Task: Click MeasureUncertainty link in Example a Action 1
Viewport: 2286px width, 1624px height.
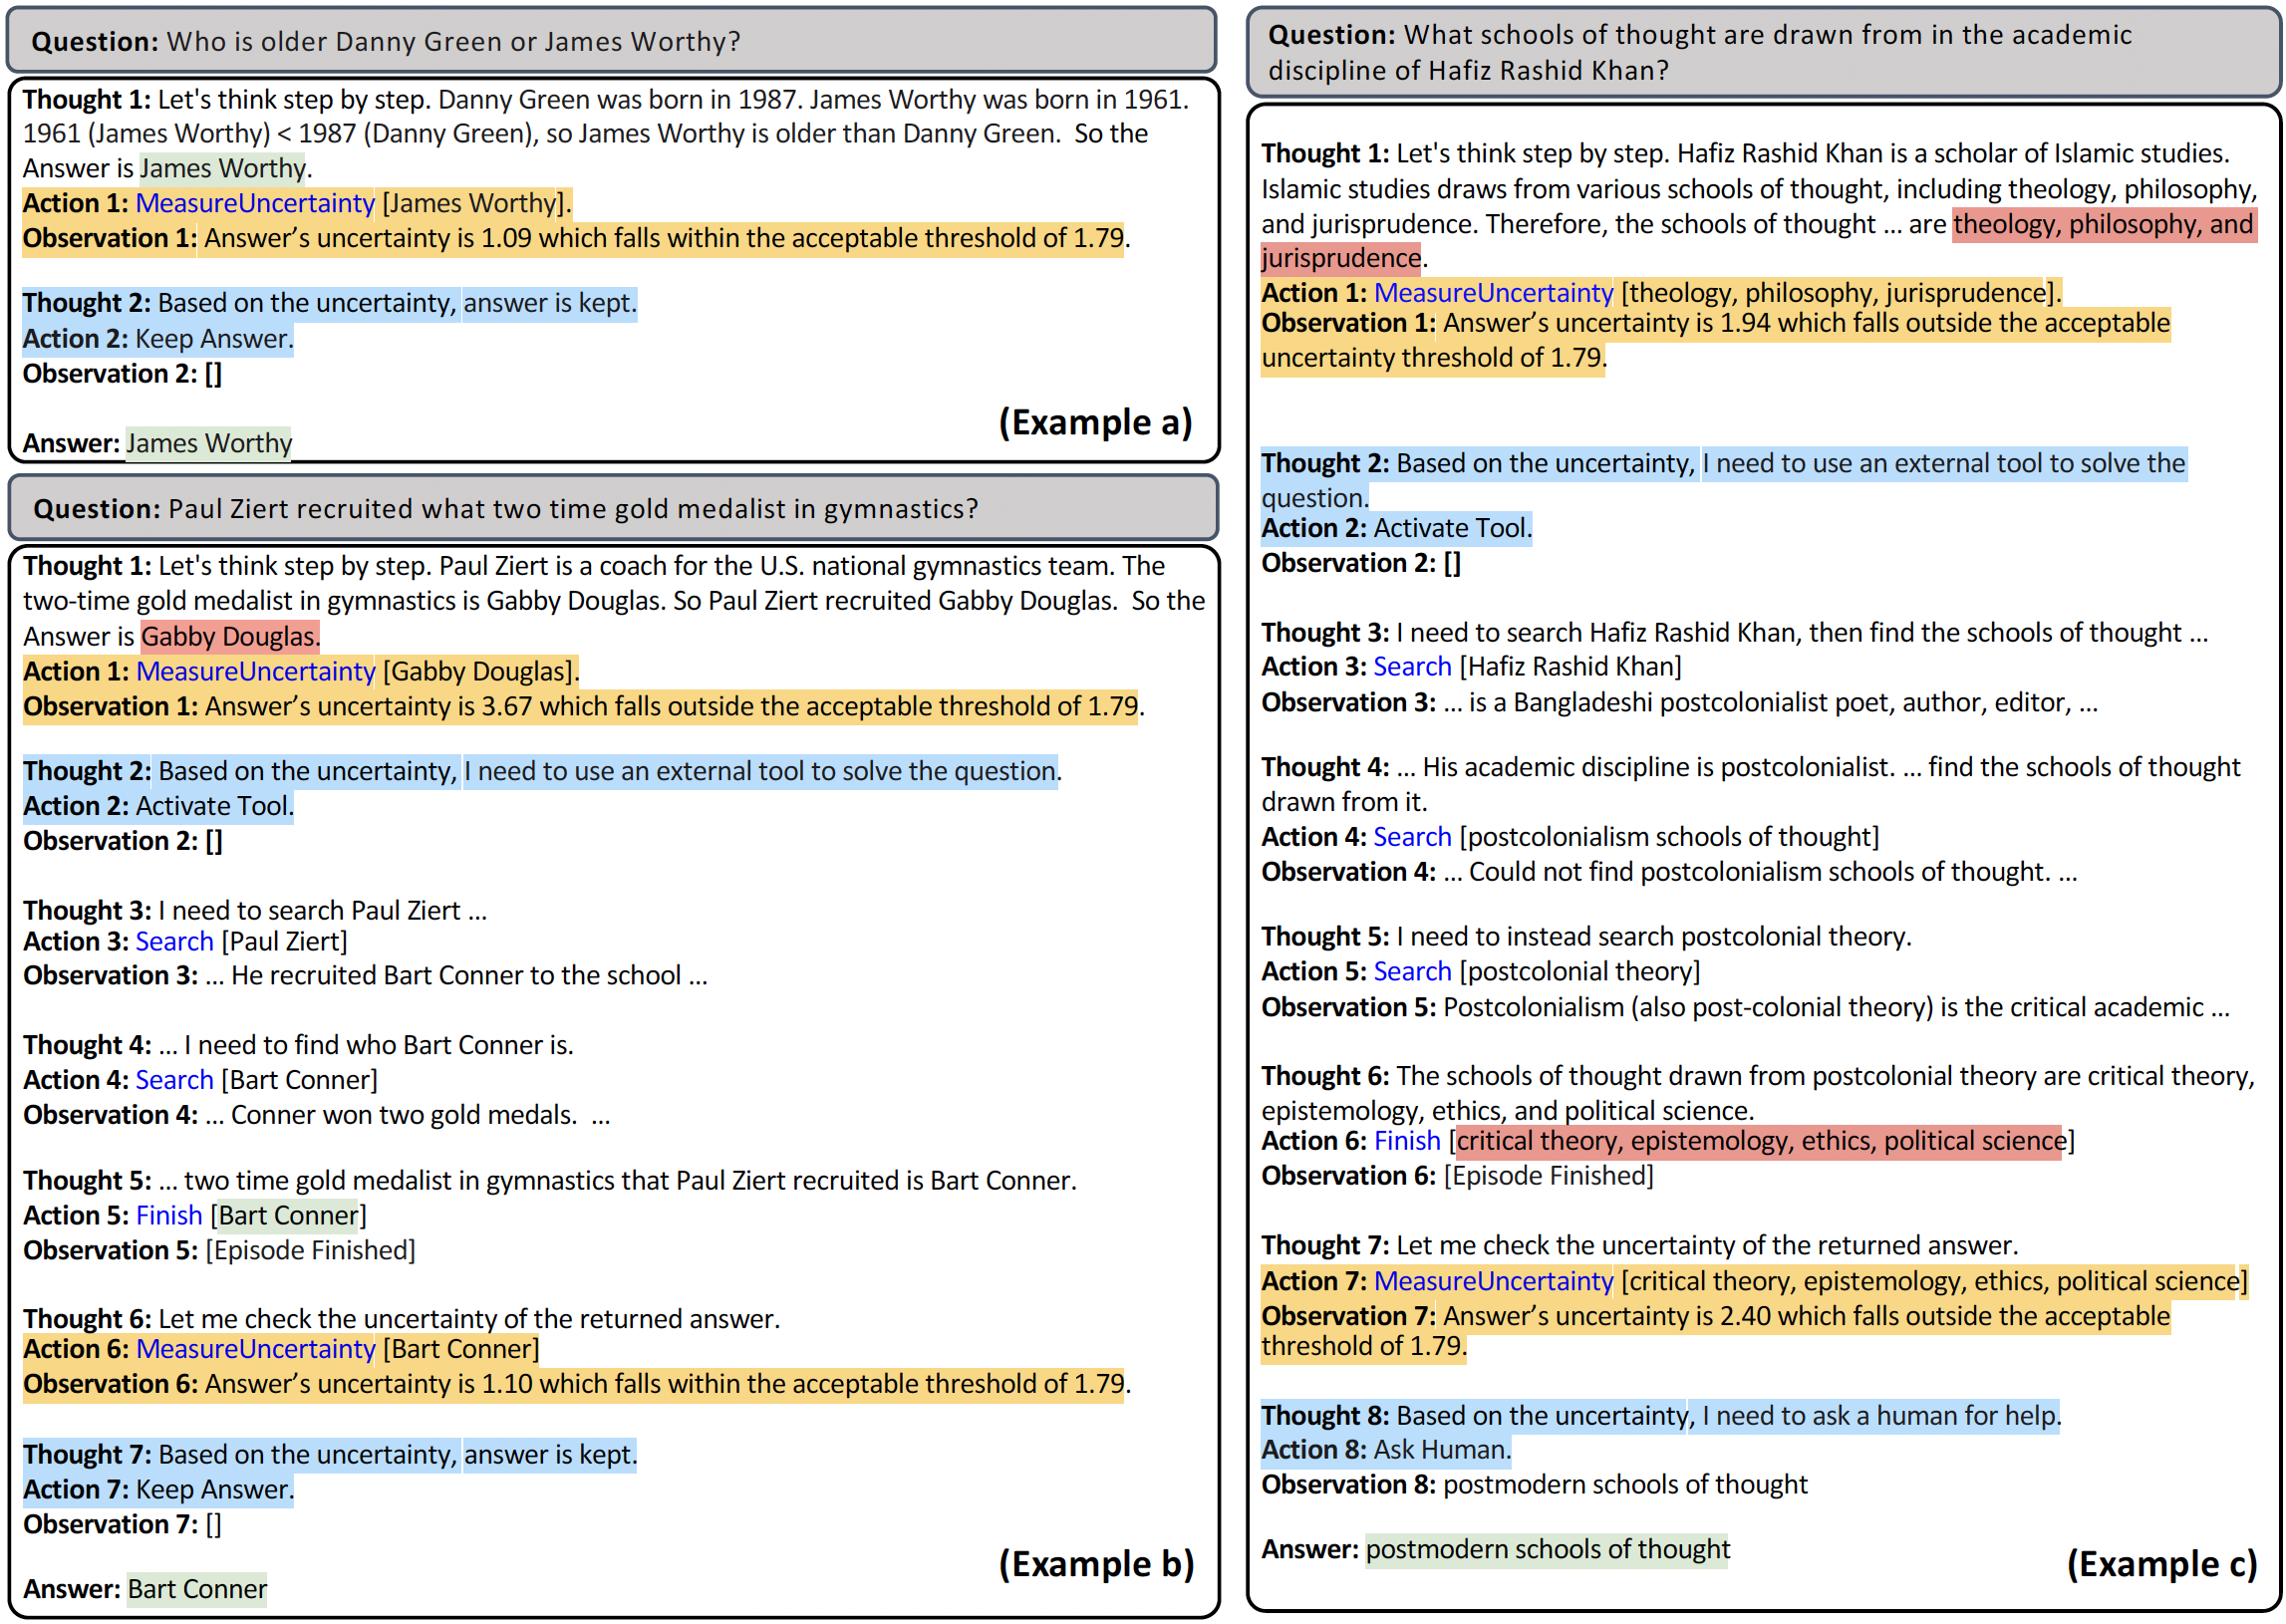Action: click(x=255, y=203)
